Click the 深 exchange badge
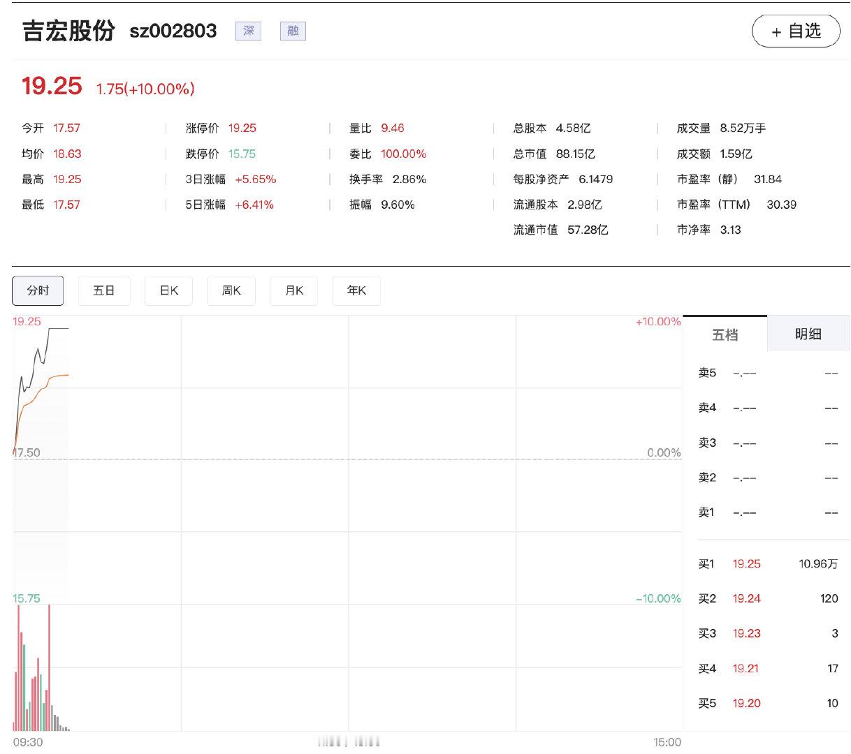Viewport: 851px width, 754px height. point(248,31)
